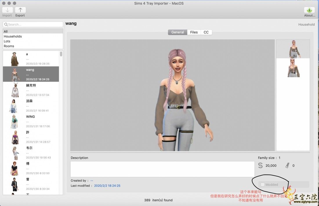Click the household list scrollbar thumb

click(x=61, y=54)
